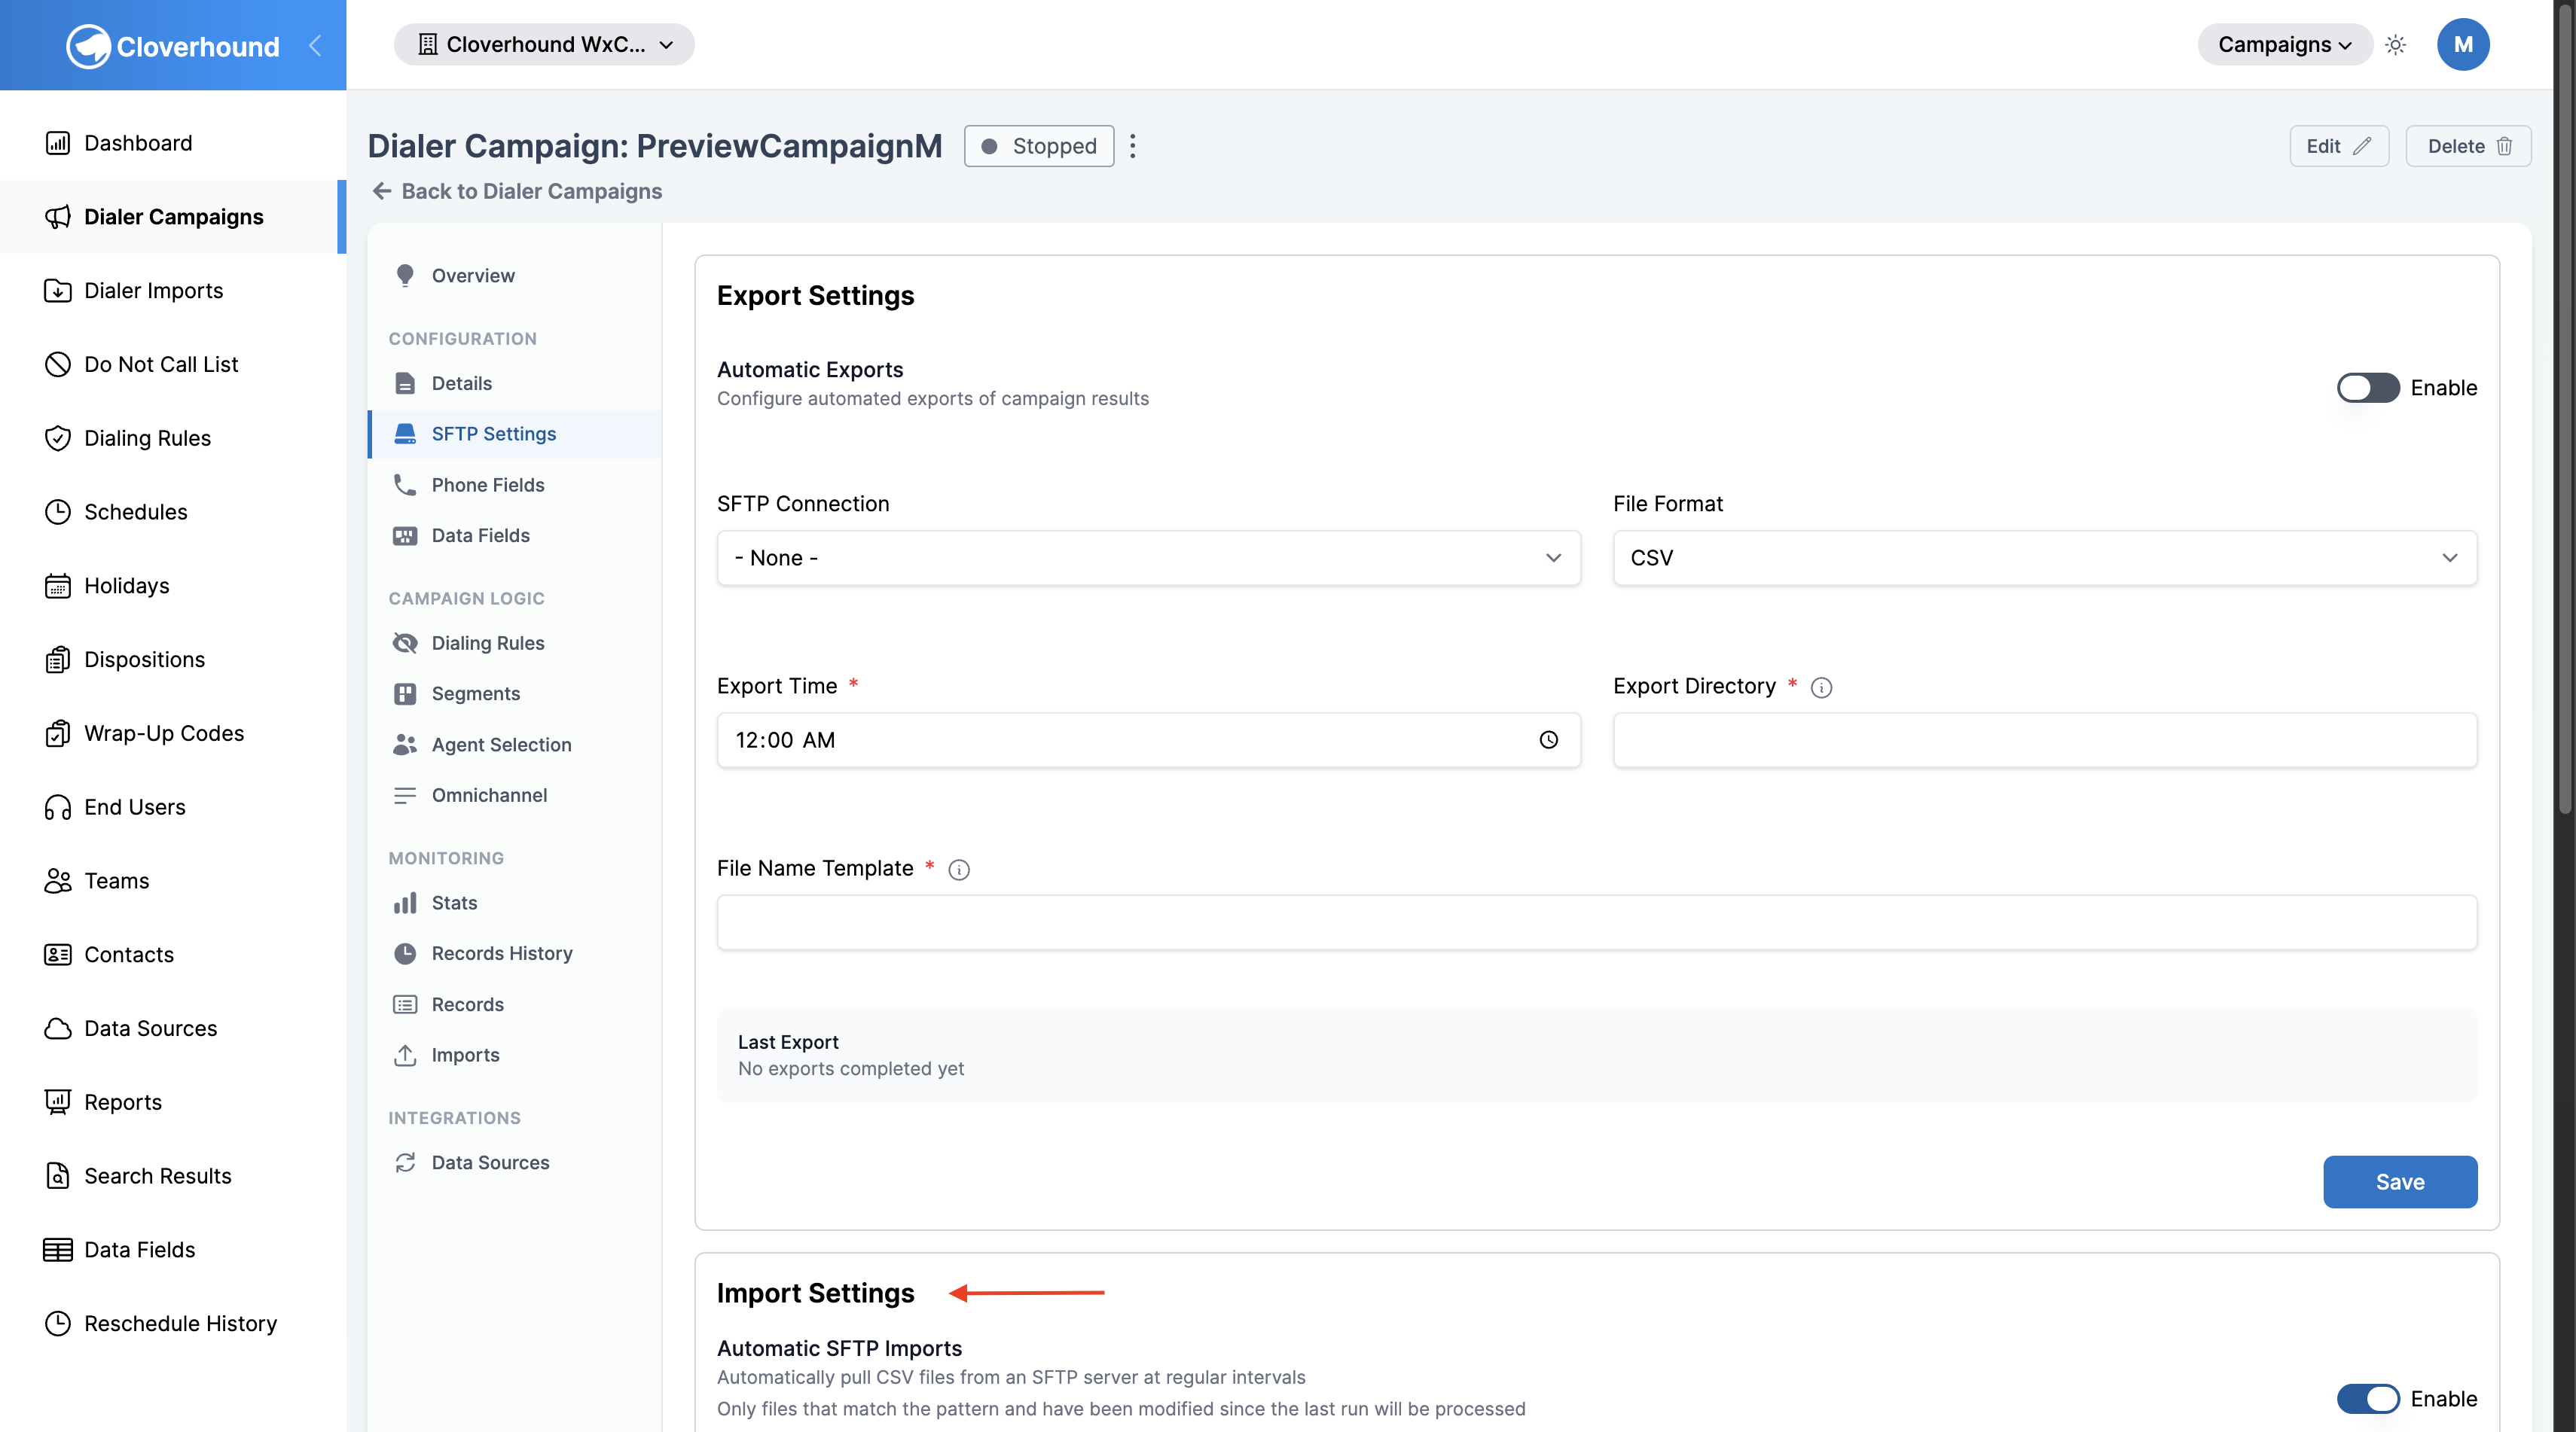This screenshot has width=2576, height=1432.
Task: Go to Do Not Call List
Action: click(141, 364)
